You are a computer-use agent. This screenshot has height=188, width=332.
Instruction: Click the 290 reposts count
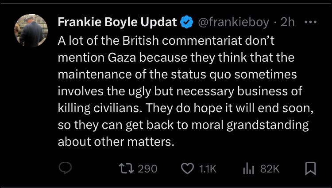[x=147, y=168]
